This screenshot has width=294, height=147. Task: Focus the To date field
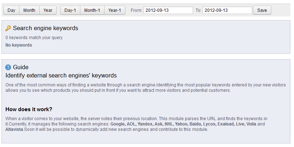tap(227, 10)
